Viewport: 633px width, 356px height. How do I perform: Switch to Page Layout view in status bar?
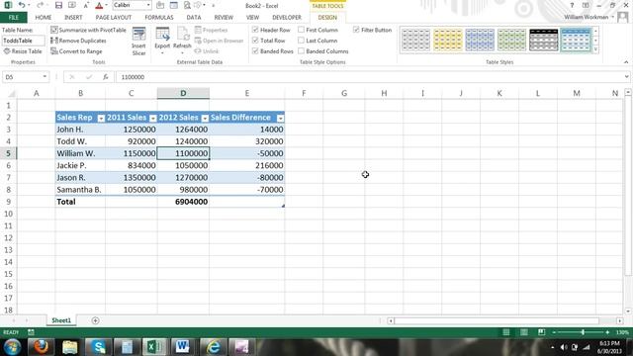click(523, 332)
